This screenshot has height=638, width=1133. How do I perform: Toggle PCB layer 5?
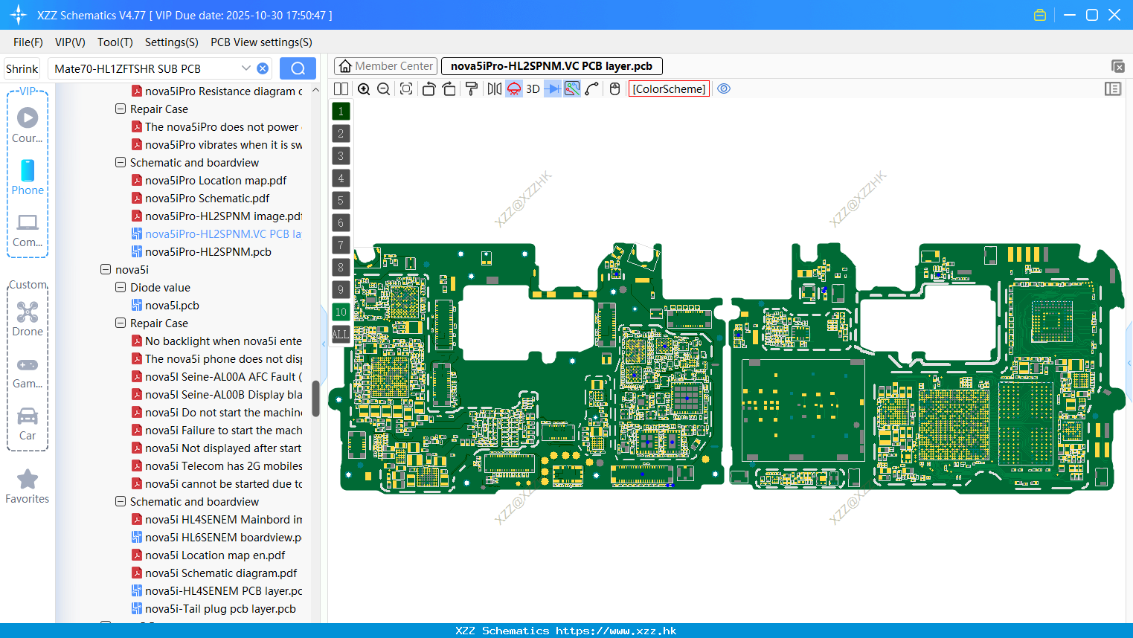coord(341,201)
